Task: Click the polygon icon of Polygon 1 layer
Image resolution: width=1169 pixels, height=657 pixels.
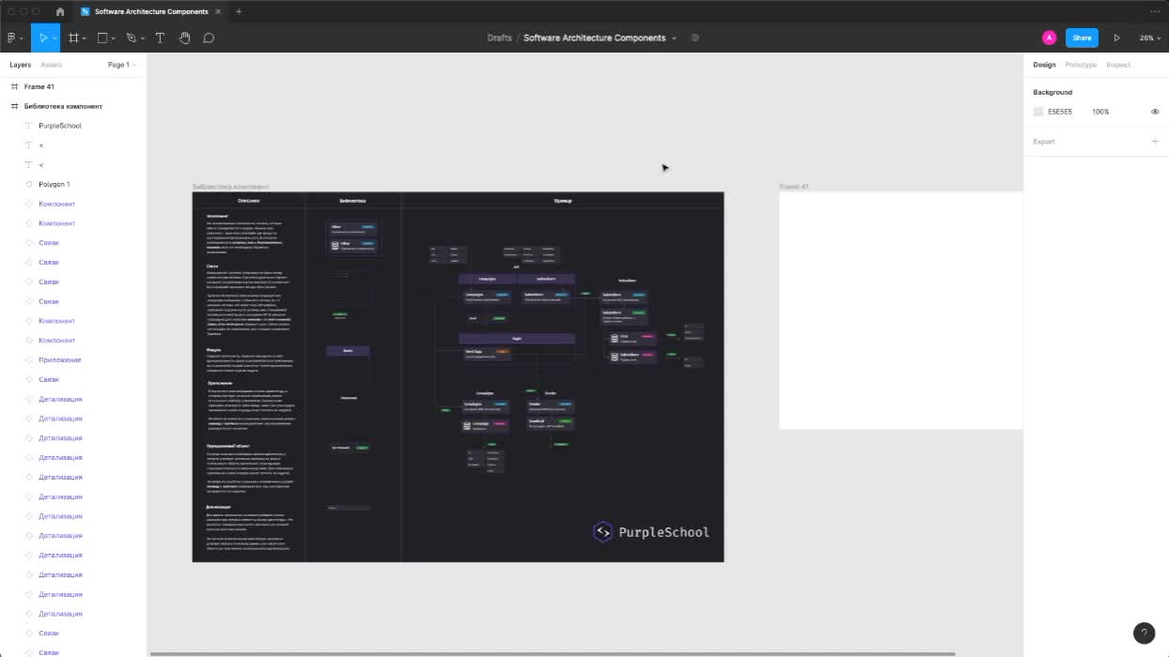Action: (28, 184)
